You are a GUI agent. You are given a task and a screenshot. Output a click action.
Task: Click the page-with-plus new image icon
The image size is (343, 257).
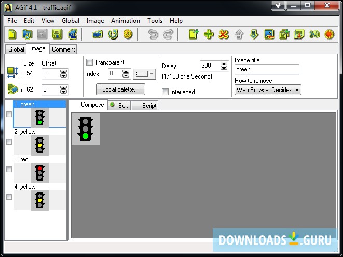[x=194, y=34]
